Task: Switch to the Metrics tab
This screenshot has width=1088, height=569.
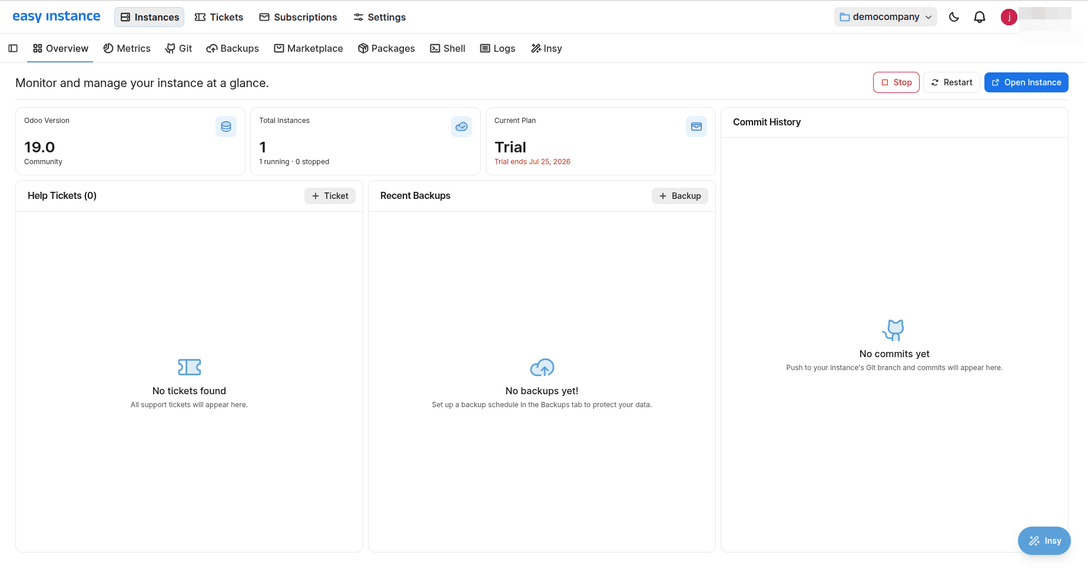Action: tap(127, 48)
